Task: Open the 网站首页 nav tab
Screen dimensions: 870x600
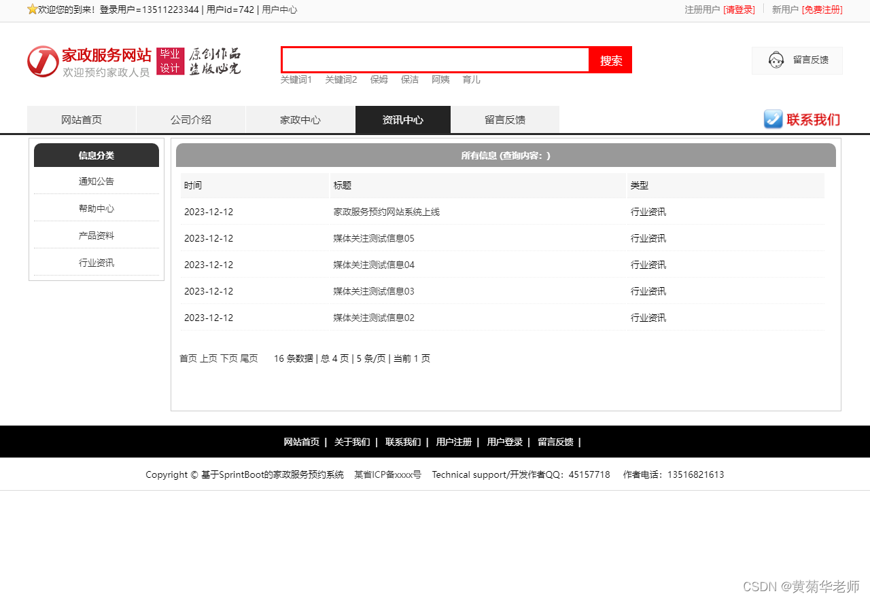Action: click(82, 119)
